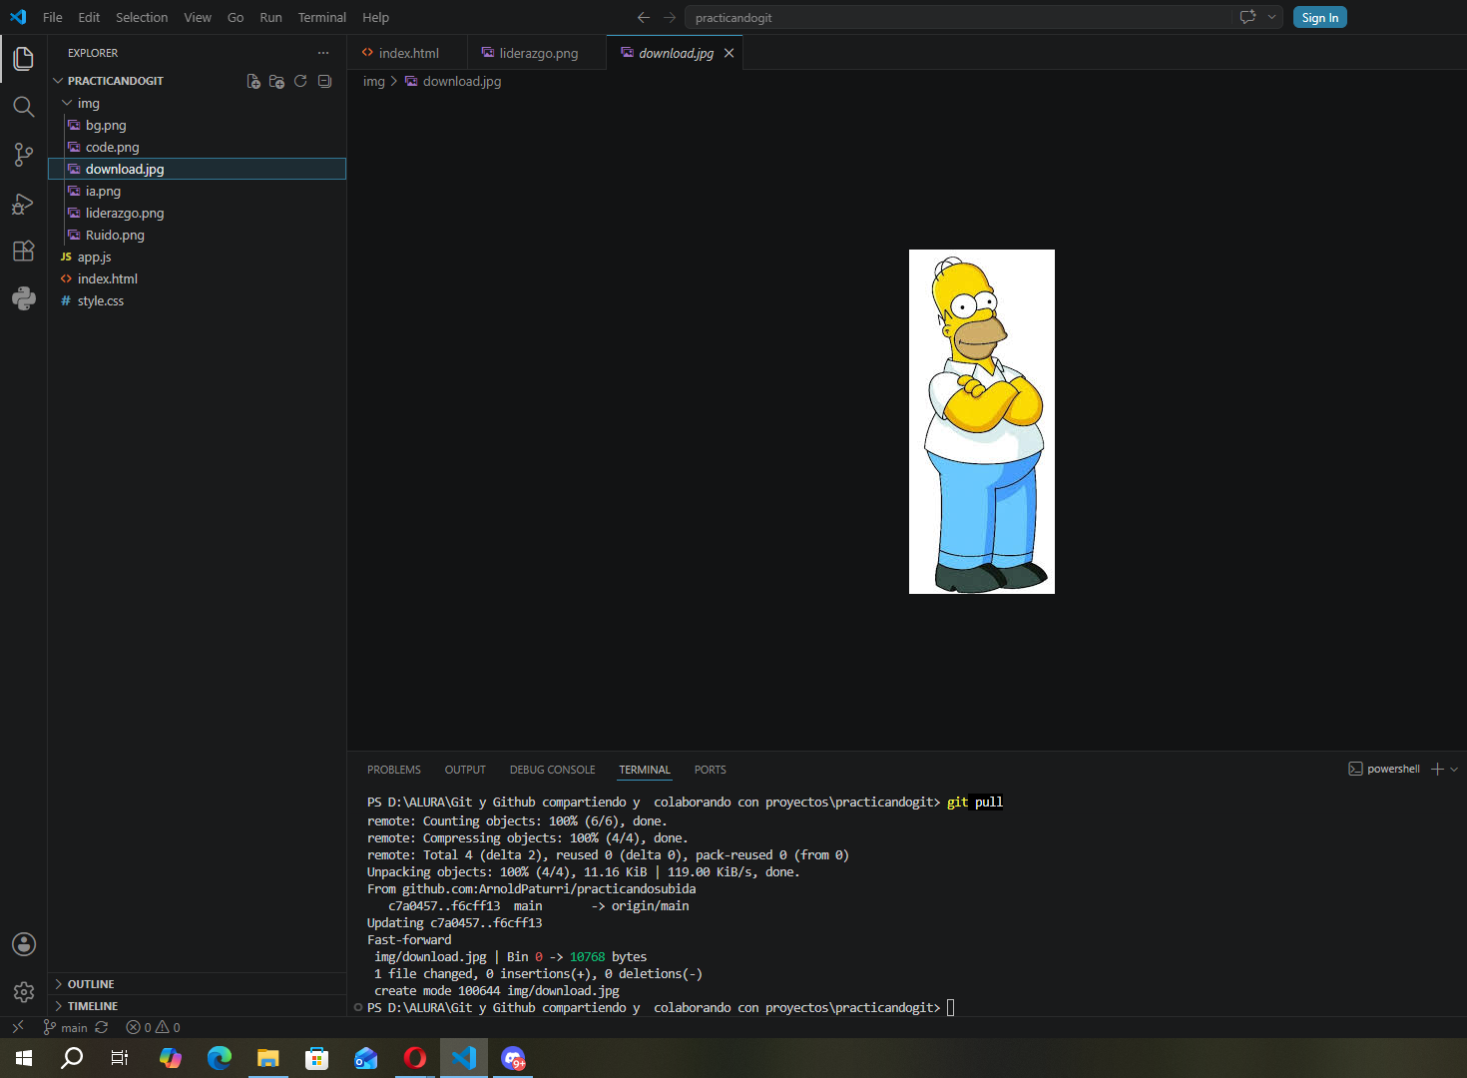Open the View menu
Image resolution: width=1467 pixels, height=1078 pixels.
198,17
